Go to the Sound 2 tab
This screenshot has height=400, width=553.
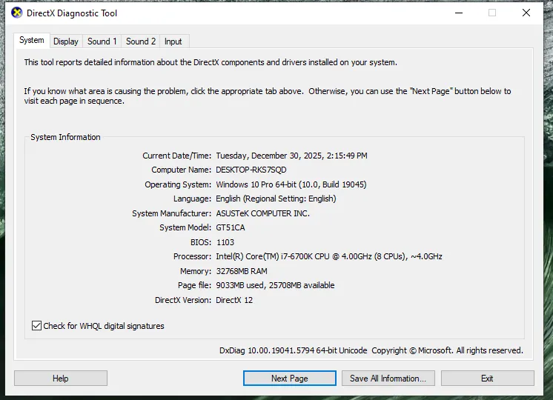[141, 41]
